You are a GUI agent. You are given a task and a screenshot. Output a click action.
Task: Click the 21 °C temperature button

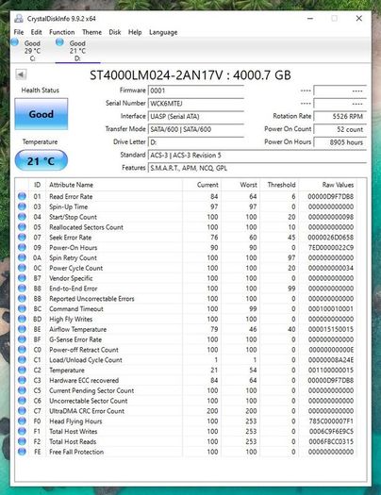point(41,160)
